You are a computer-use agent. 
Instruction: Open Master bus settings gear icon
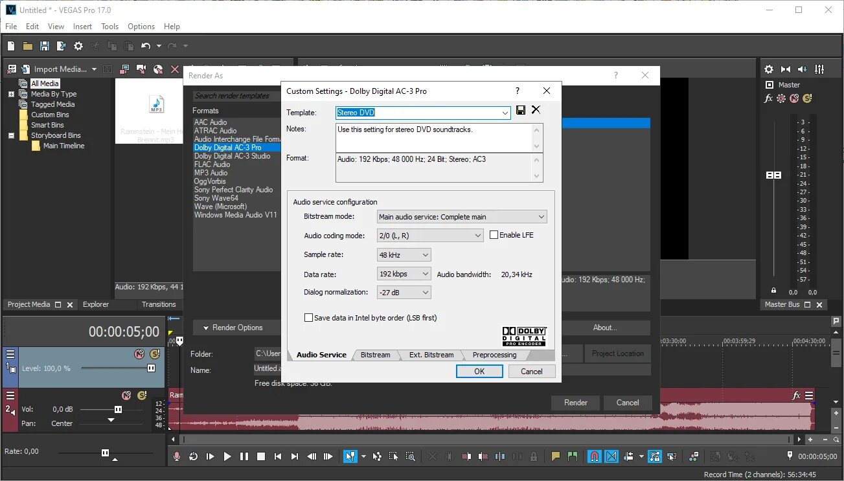(x=769, y=69)
